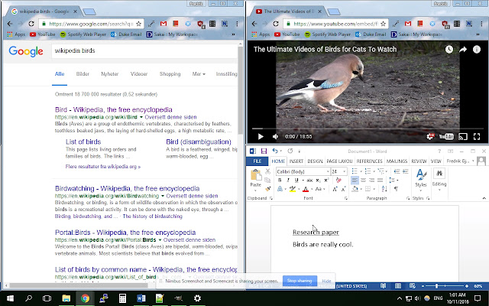The width and height of the screenshot is (489, 306).
Task: Click the Stop sharing button
Action: (299, 282)
